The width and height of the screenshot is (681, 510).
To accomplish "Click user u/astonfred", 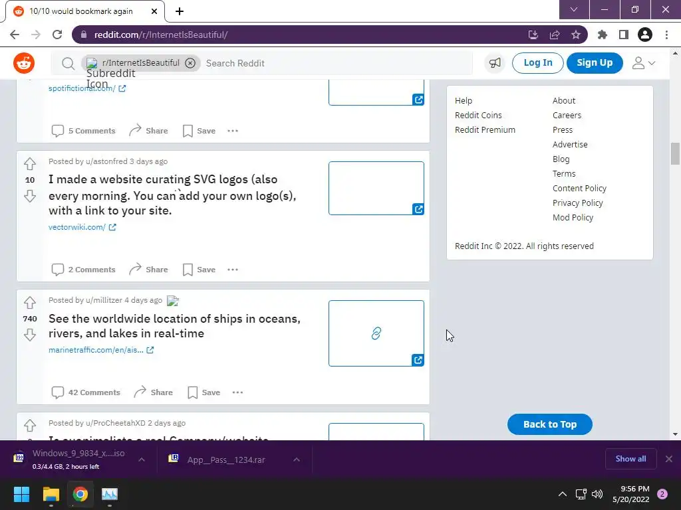I will pos(106,161).
